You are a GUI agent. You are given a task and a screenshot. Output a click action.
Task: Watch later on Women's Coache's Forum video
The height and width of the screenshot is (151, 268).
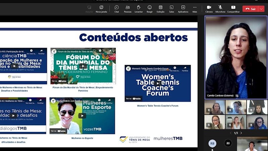175,69
